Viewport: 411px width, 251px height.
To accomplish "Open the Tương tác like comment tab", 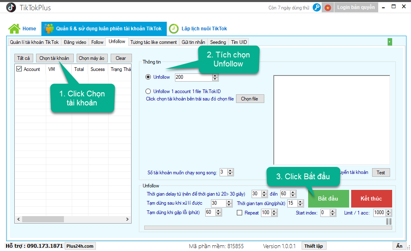I will point(154,42).
